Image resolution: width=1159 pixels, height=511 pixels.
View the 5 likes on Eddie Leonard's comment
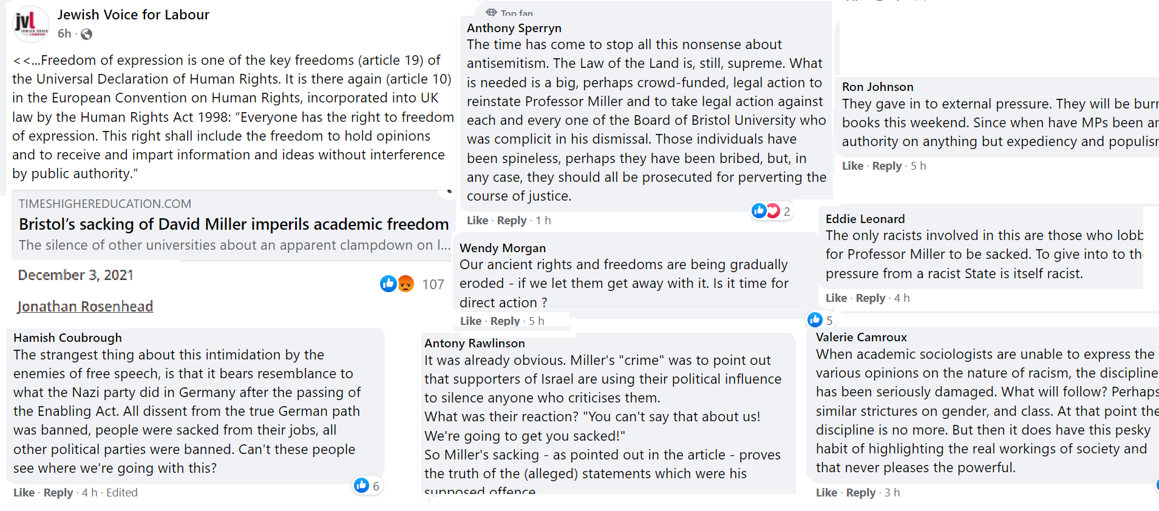(820, 320)
